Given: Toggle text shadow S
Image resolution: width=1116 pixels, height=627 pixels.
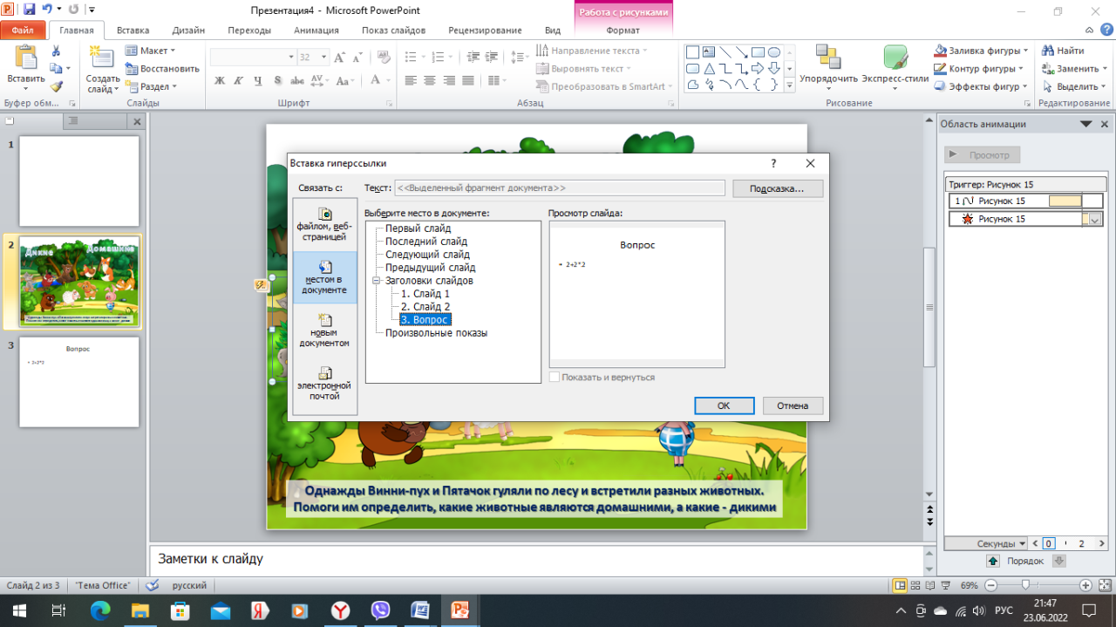Looking at the screenshot, I should pyautogui.click(x=277, y=80).
